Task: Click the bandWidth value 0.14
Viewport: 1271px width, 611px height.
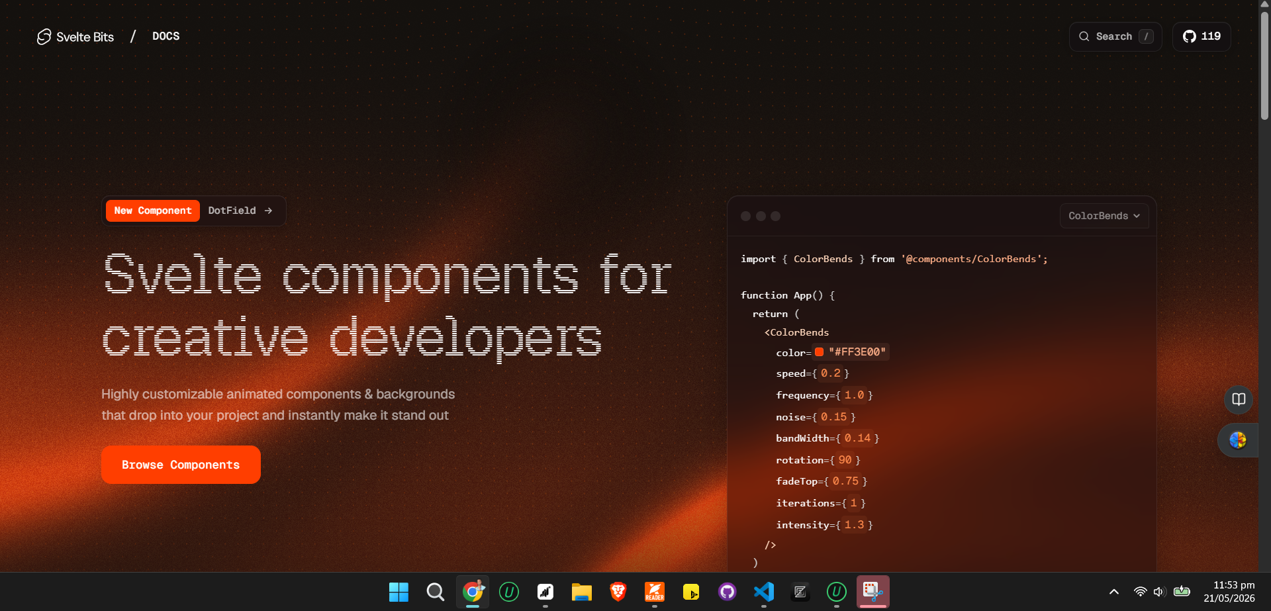Action: pos(857,438)
